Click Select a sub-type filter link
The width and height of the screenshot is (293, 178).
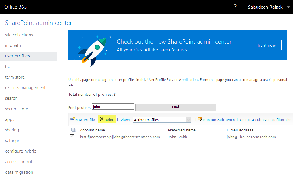click(266, 119)
